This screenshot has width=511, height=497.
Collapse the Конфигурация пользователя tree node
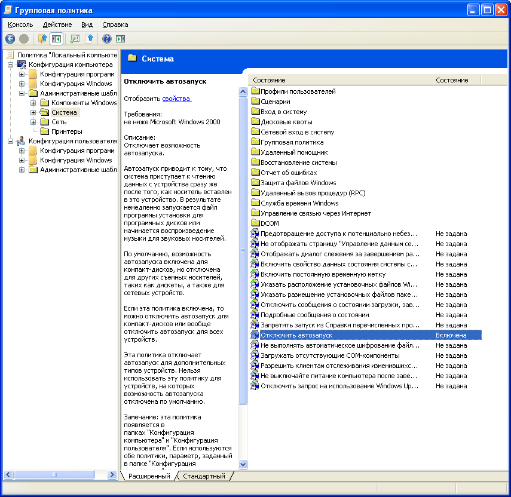10,141
